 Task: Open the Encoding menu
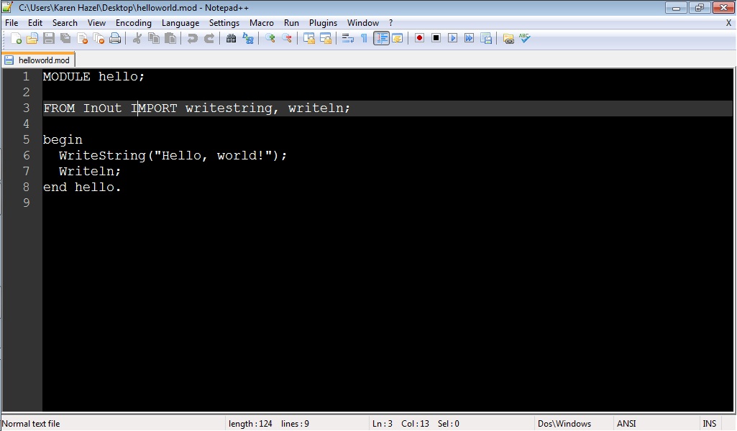(133, 22)
